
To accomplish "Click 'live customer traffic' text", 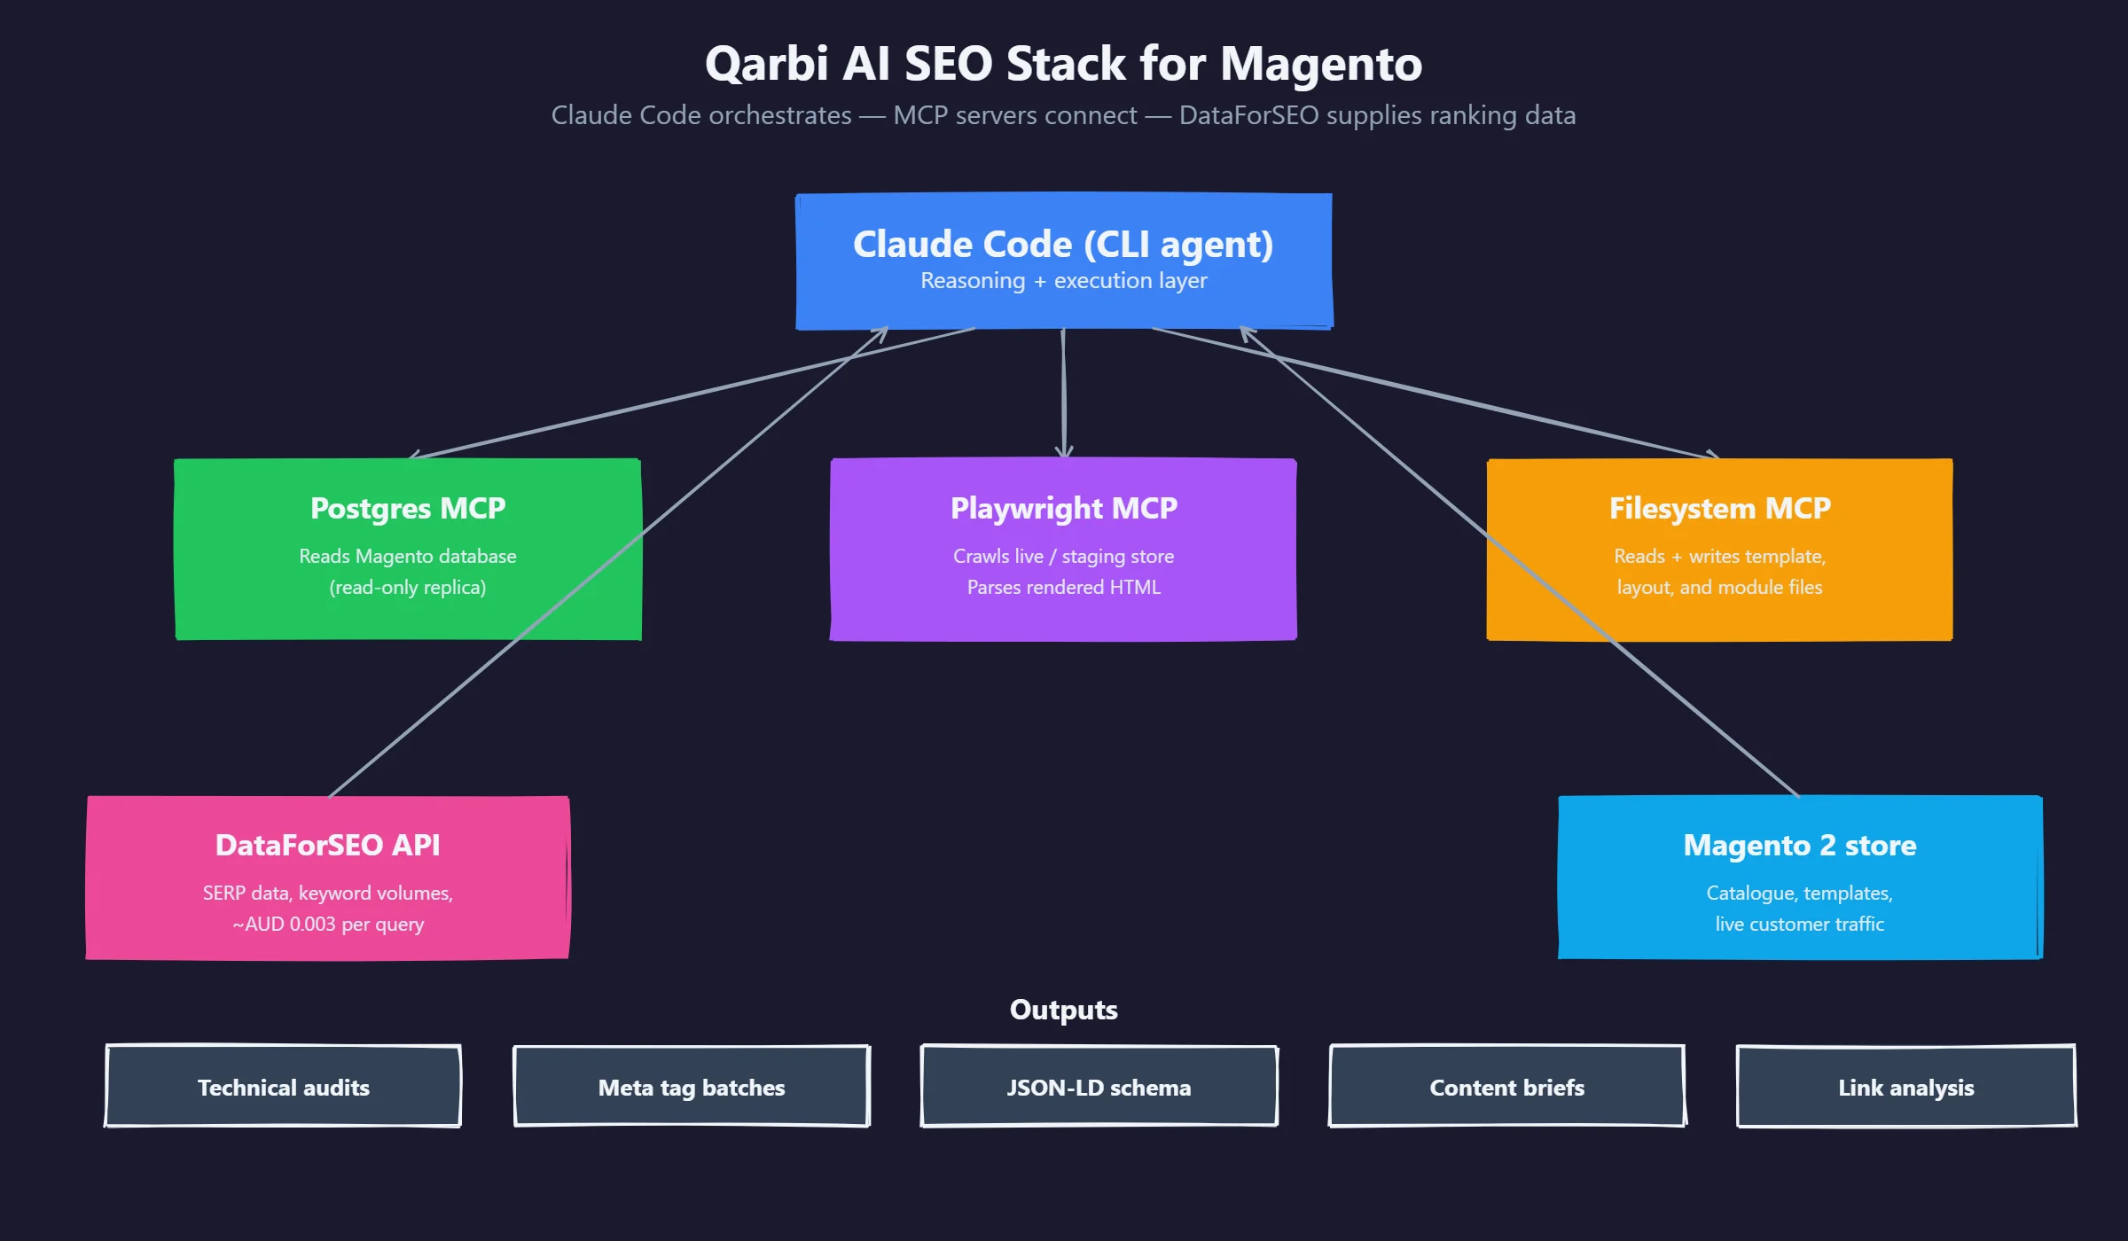I will click(1800, 924).
